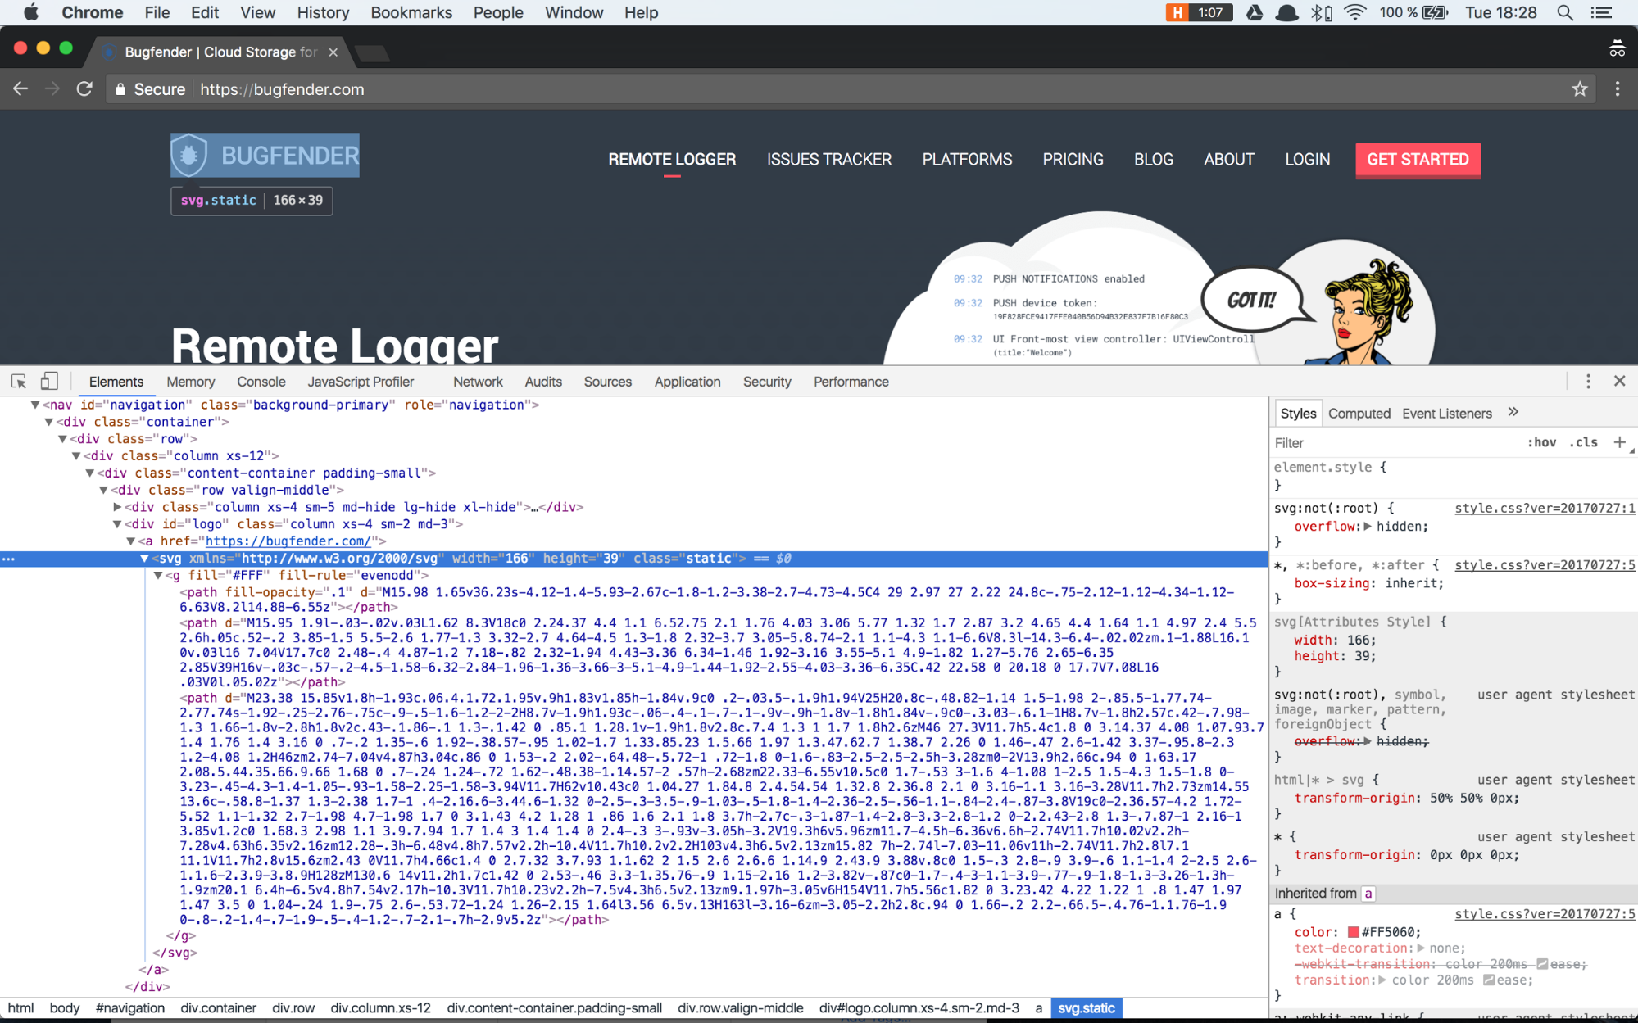Open the LOGIN link
This screenshot has height=1023, width=1638.
click(x=1307, y=160)
